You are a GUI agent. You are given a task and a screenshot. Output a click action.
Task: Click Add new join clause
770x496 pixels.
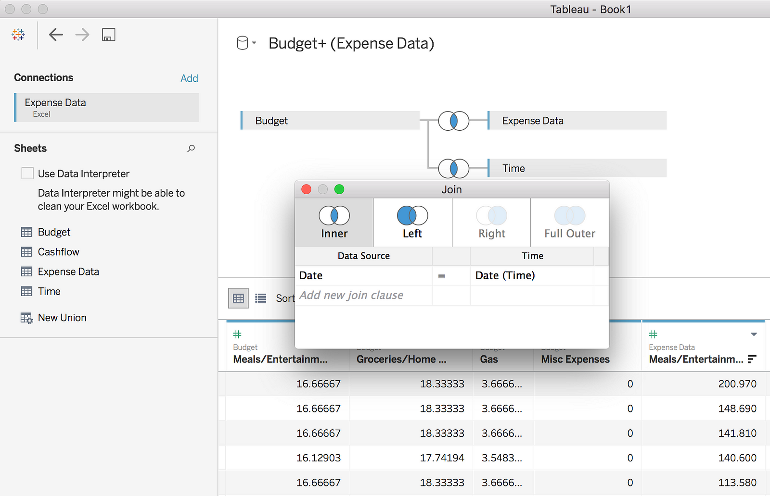(351, 295)
